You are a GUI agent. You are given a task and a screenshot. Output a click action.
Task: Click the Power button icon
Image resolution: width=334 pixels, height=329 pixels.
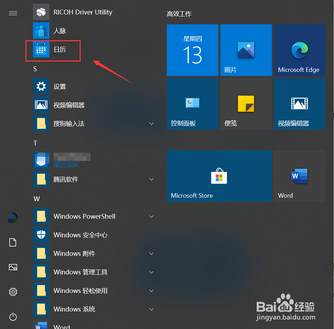click(13, 317)
